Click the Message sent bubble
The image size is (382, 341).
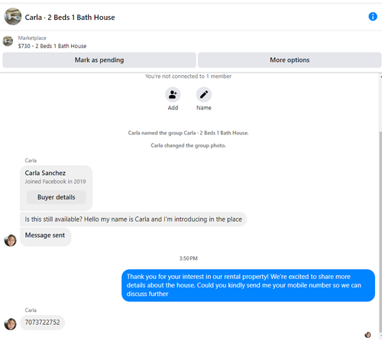pos(46,237)
